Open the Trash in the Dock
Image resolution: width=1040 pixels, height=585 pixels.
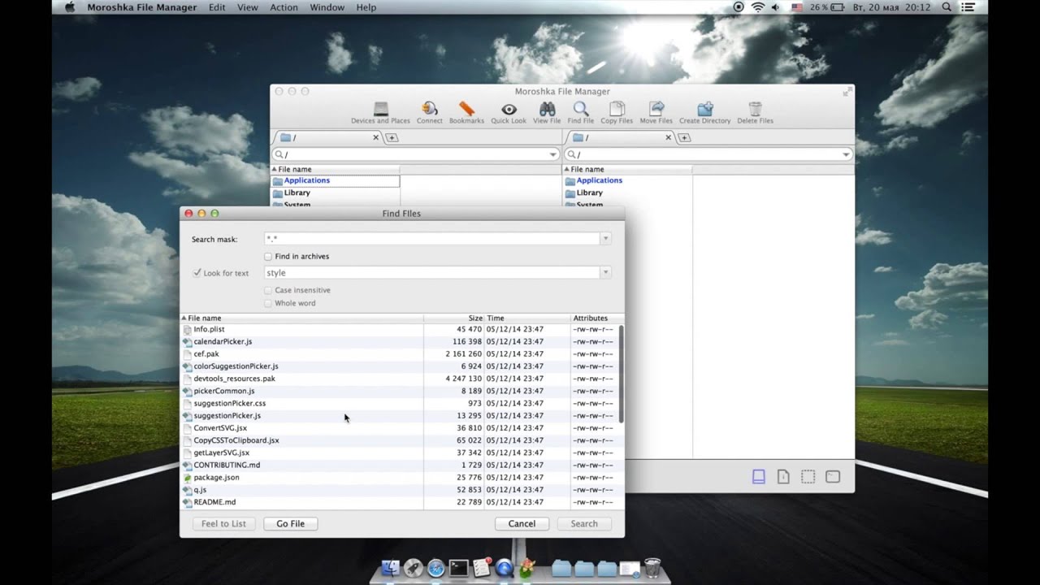(652, 567)
